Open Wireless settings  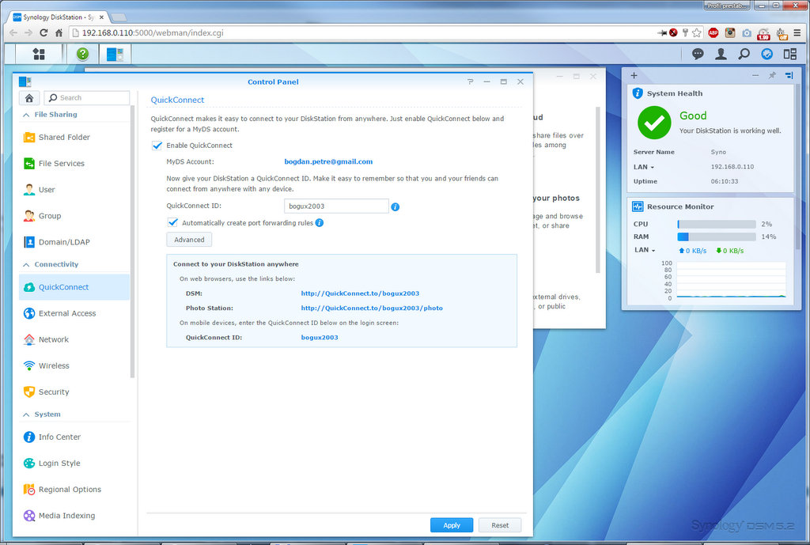coord(74,365)
